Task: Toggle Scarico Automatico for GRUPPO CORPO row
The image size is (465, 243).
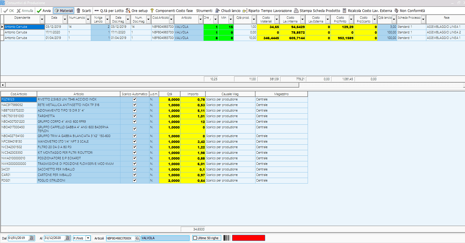Action: (x=135, y=121)
